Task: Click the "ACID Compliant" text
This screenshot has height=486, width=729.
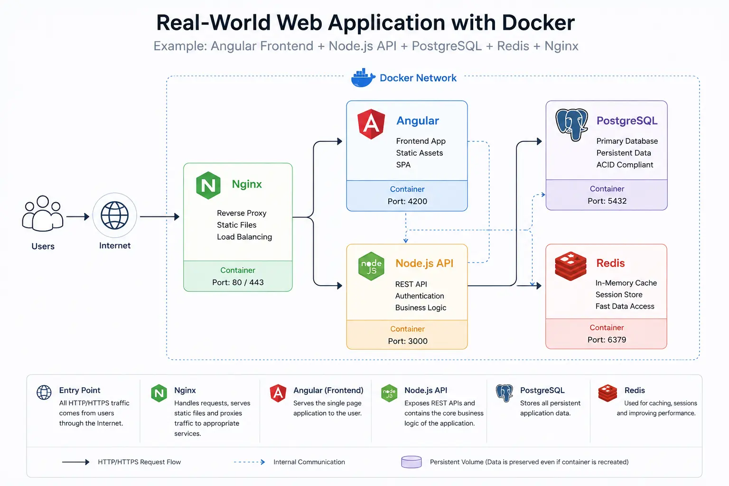Action: point(625,165)
